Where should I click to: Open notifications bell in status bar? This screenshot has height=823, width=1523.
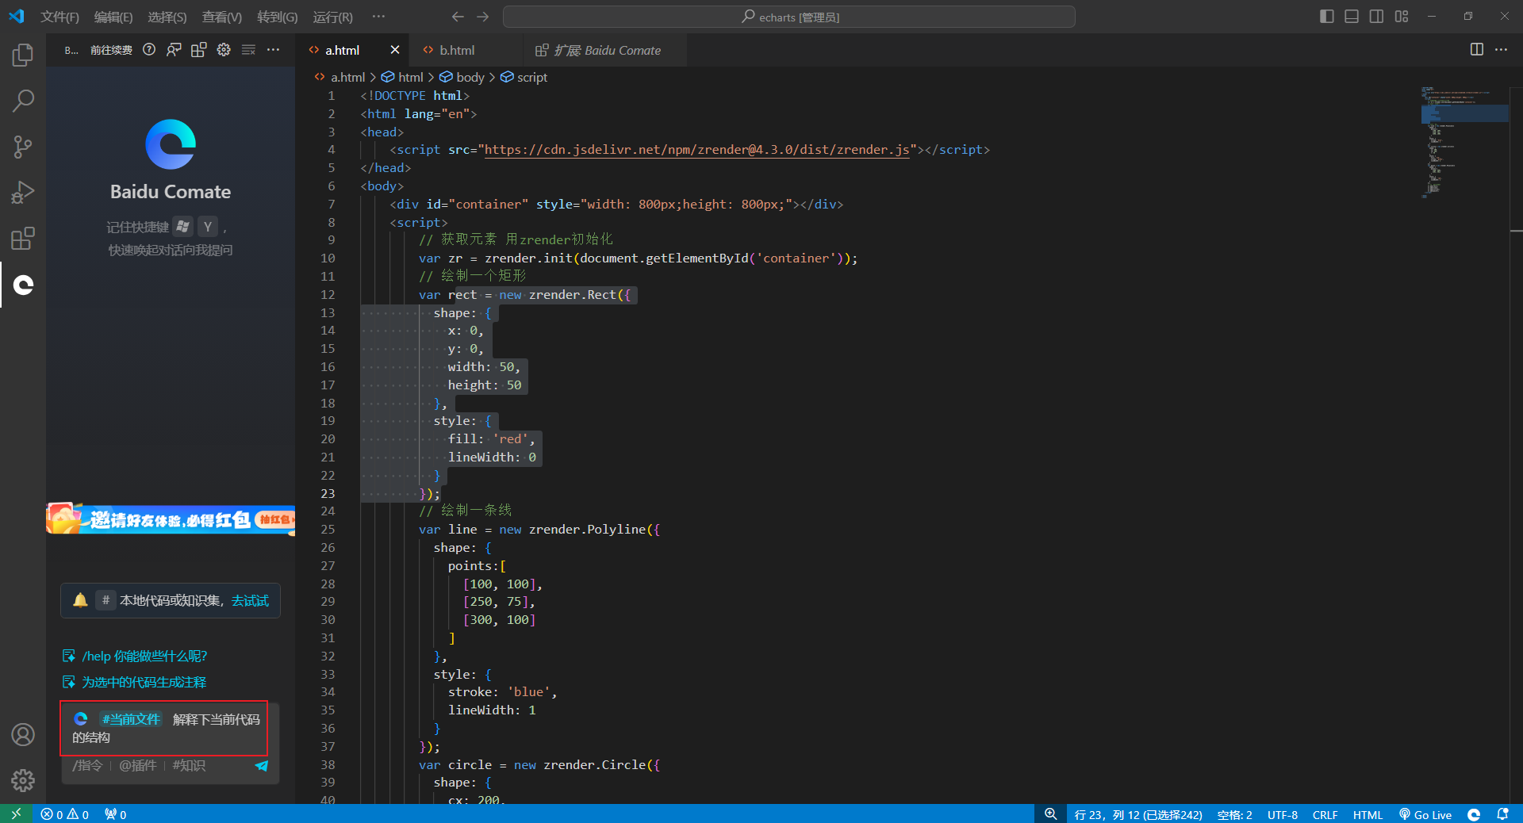(x=1502, y=814)
